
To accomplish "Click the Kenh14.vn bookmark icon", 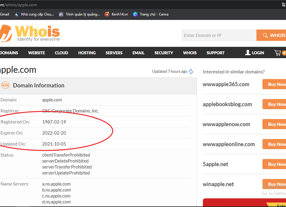I will pos(107,14).
